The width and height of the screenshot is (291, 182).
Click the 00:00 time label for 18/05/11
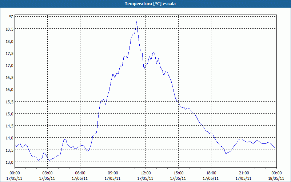pos(276,173)
